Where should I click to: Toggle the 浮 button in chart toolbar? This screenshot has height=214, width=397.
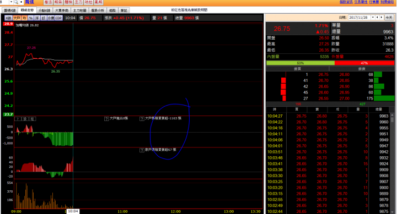tap(37, 18)
